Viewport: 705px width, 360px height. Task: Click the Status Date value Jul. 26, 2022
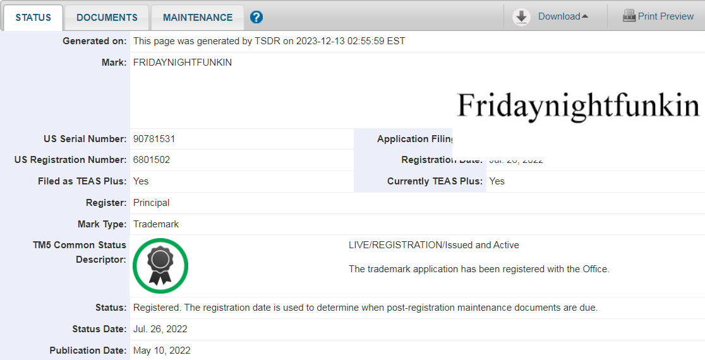(x=160, y=329)
